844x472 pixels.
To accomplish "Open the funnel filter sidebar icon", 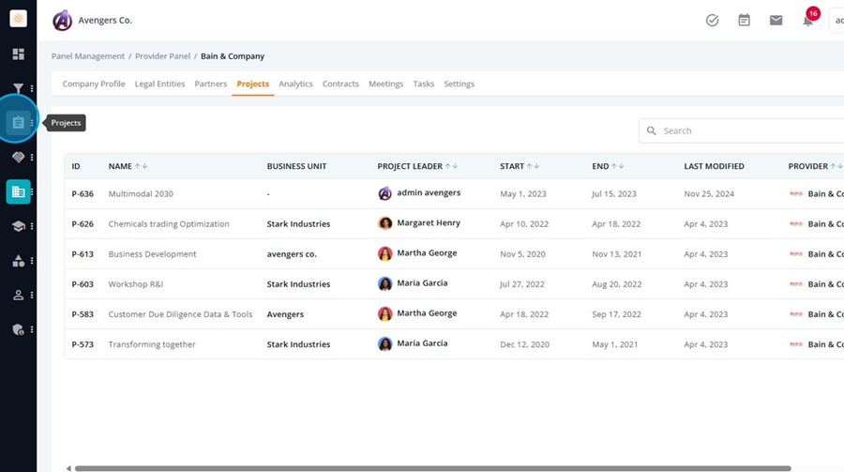I will [x=19, y=88].
